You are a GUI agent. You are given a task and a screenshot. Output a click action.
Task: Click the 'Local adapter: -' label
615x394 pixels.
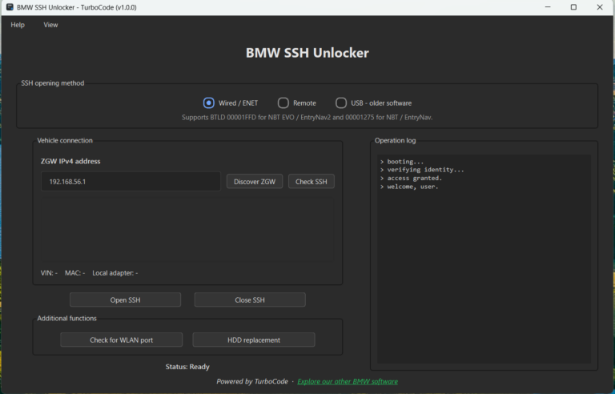coord(115,273)
